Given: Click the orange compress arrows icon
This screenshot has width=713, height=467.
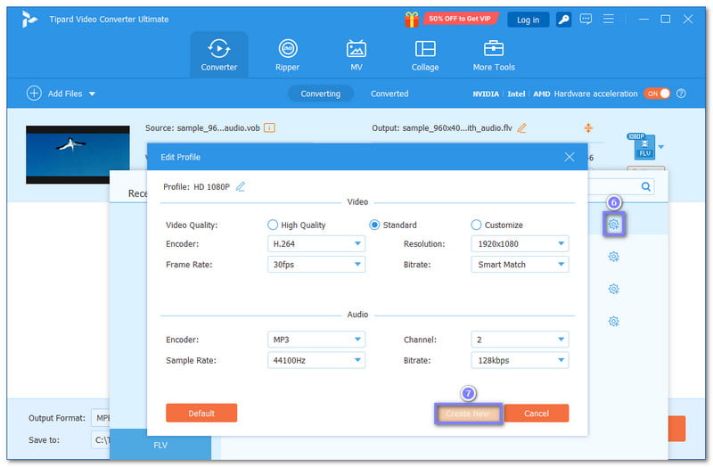Looking at the screenshot, I should (588, 128).
